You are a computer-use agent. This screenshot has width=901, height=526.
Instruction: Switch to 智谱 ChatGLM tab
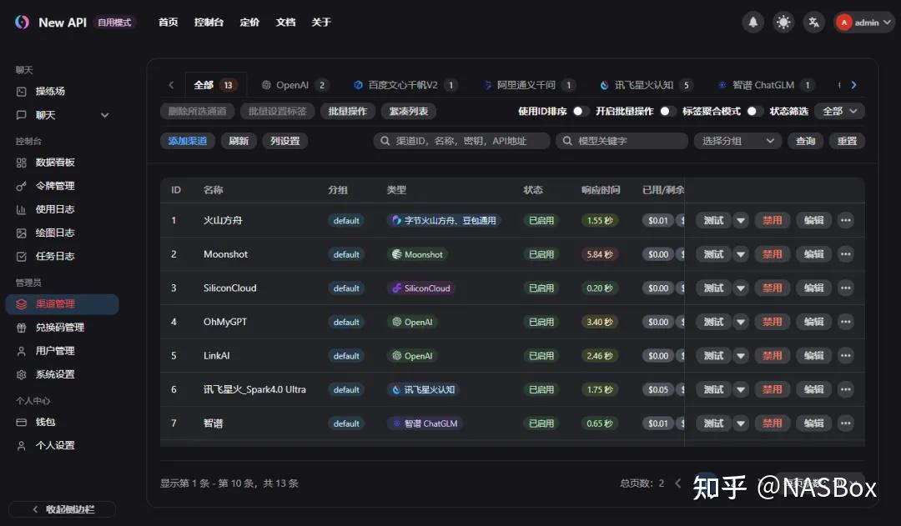[766, 85]
